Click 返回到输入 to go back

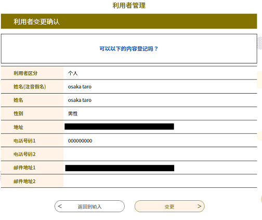(89, 206)
